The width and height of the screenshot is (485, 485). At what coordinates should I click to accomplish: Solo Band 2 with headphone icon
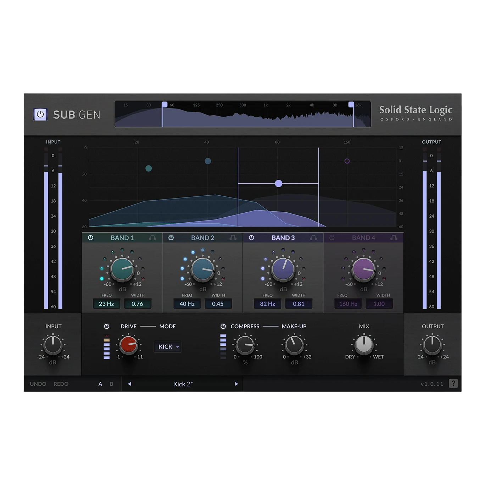233,238
